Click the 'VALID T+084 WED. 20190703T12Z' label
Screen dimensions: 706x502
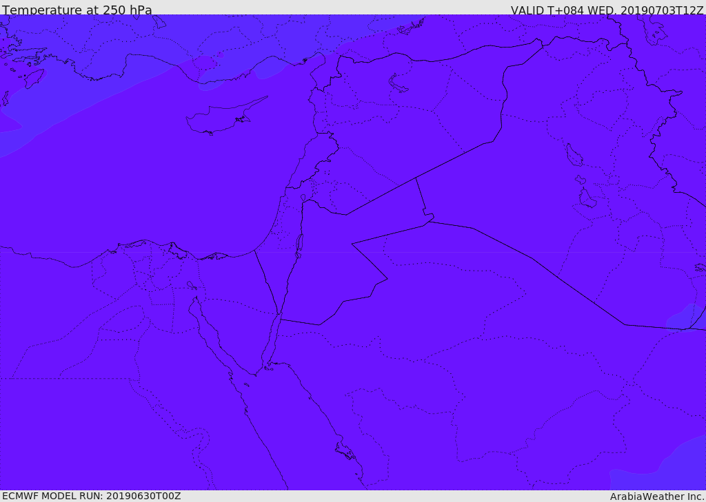click(x=607, y=10)
